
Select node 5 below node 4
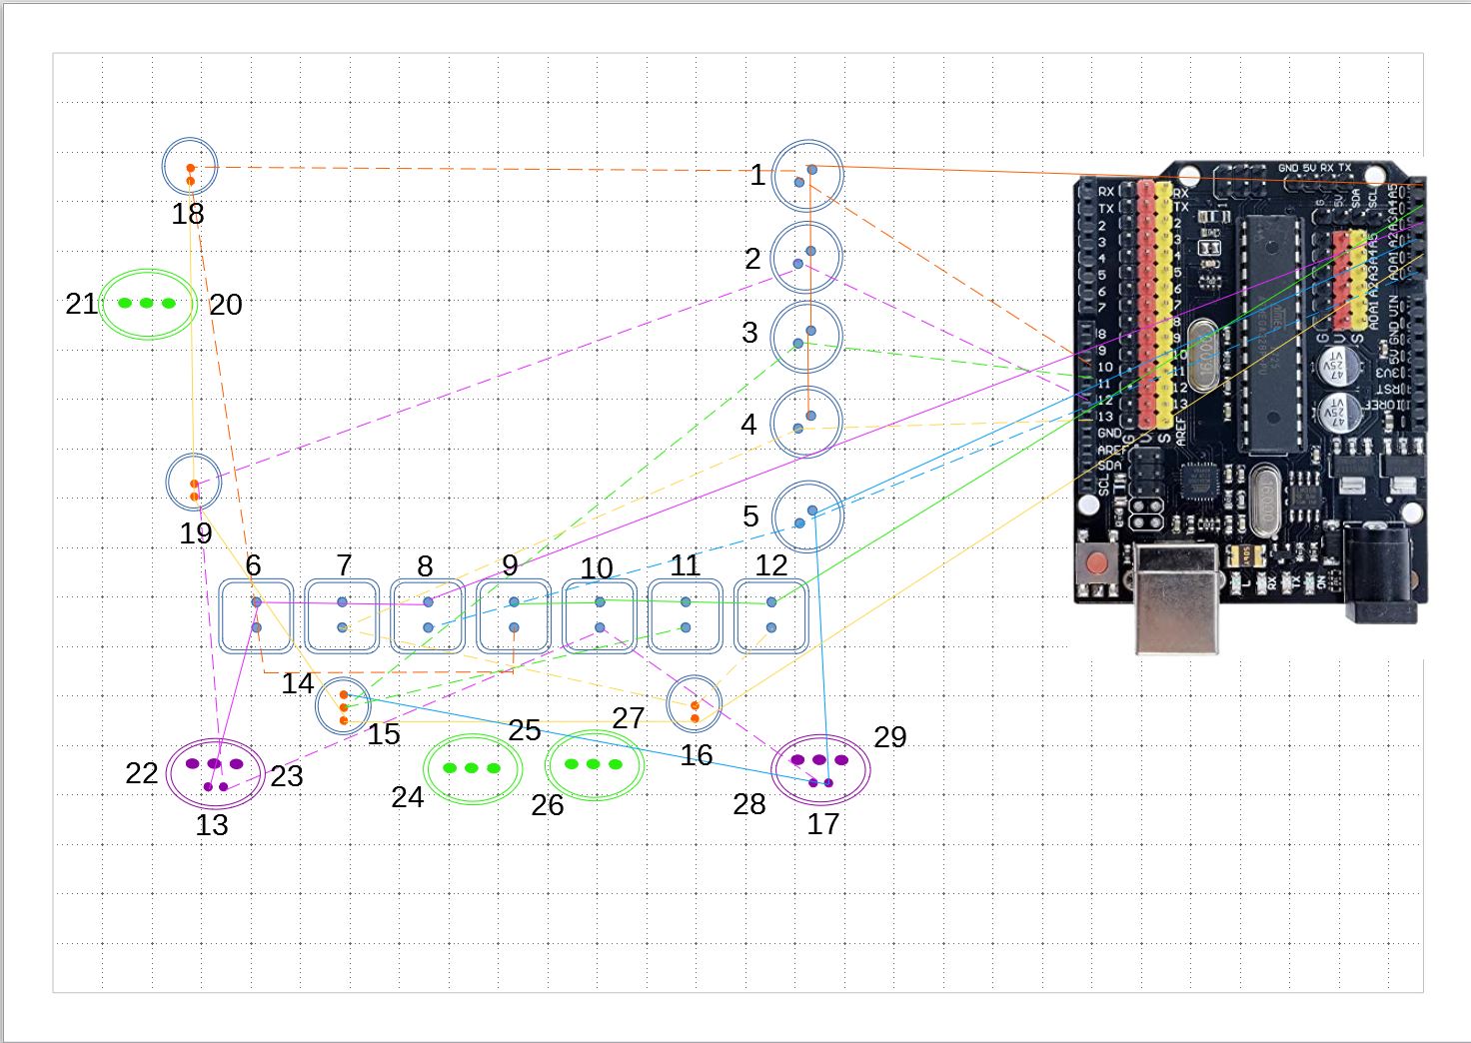click(808, 518)
